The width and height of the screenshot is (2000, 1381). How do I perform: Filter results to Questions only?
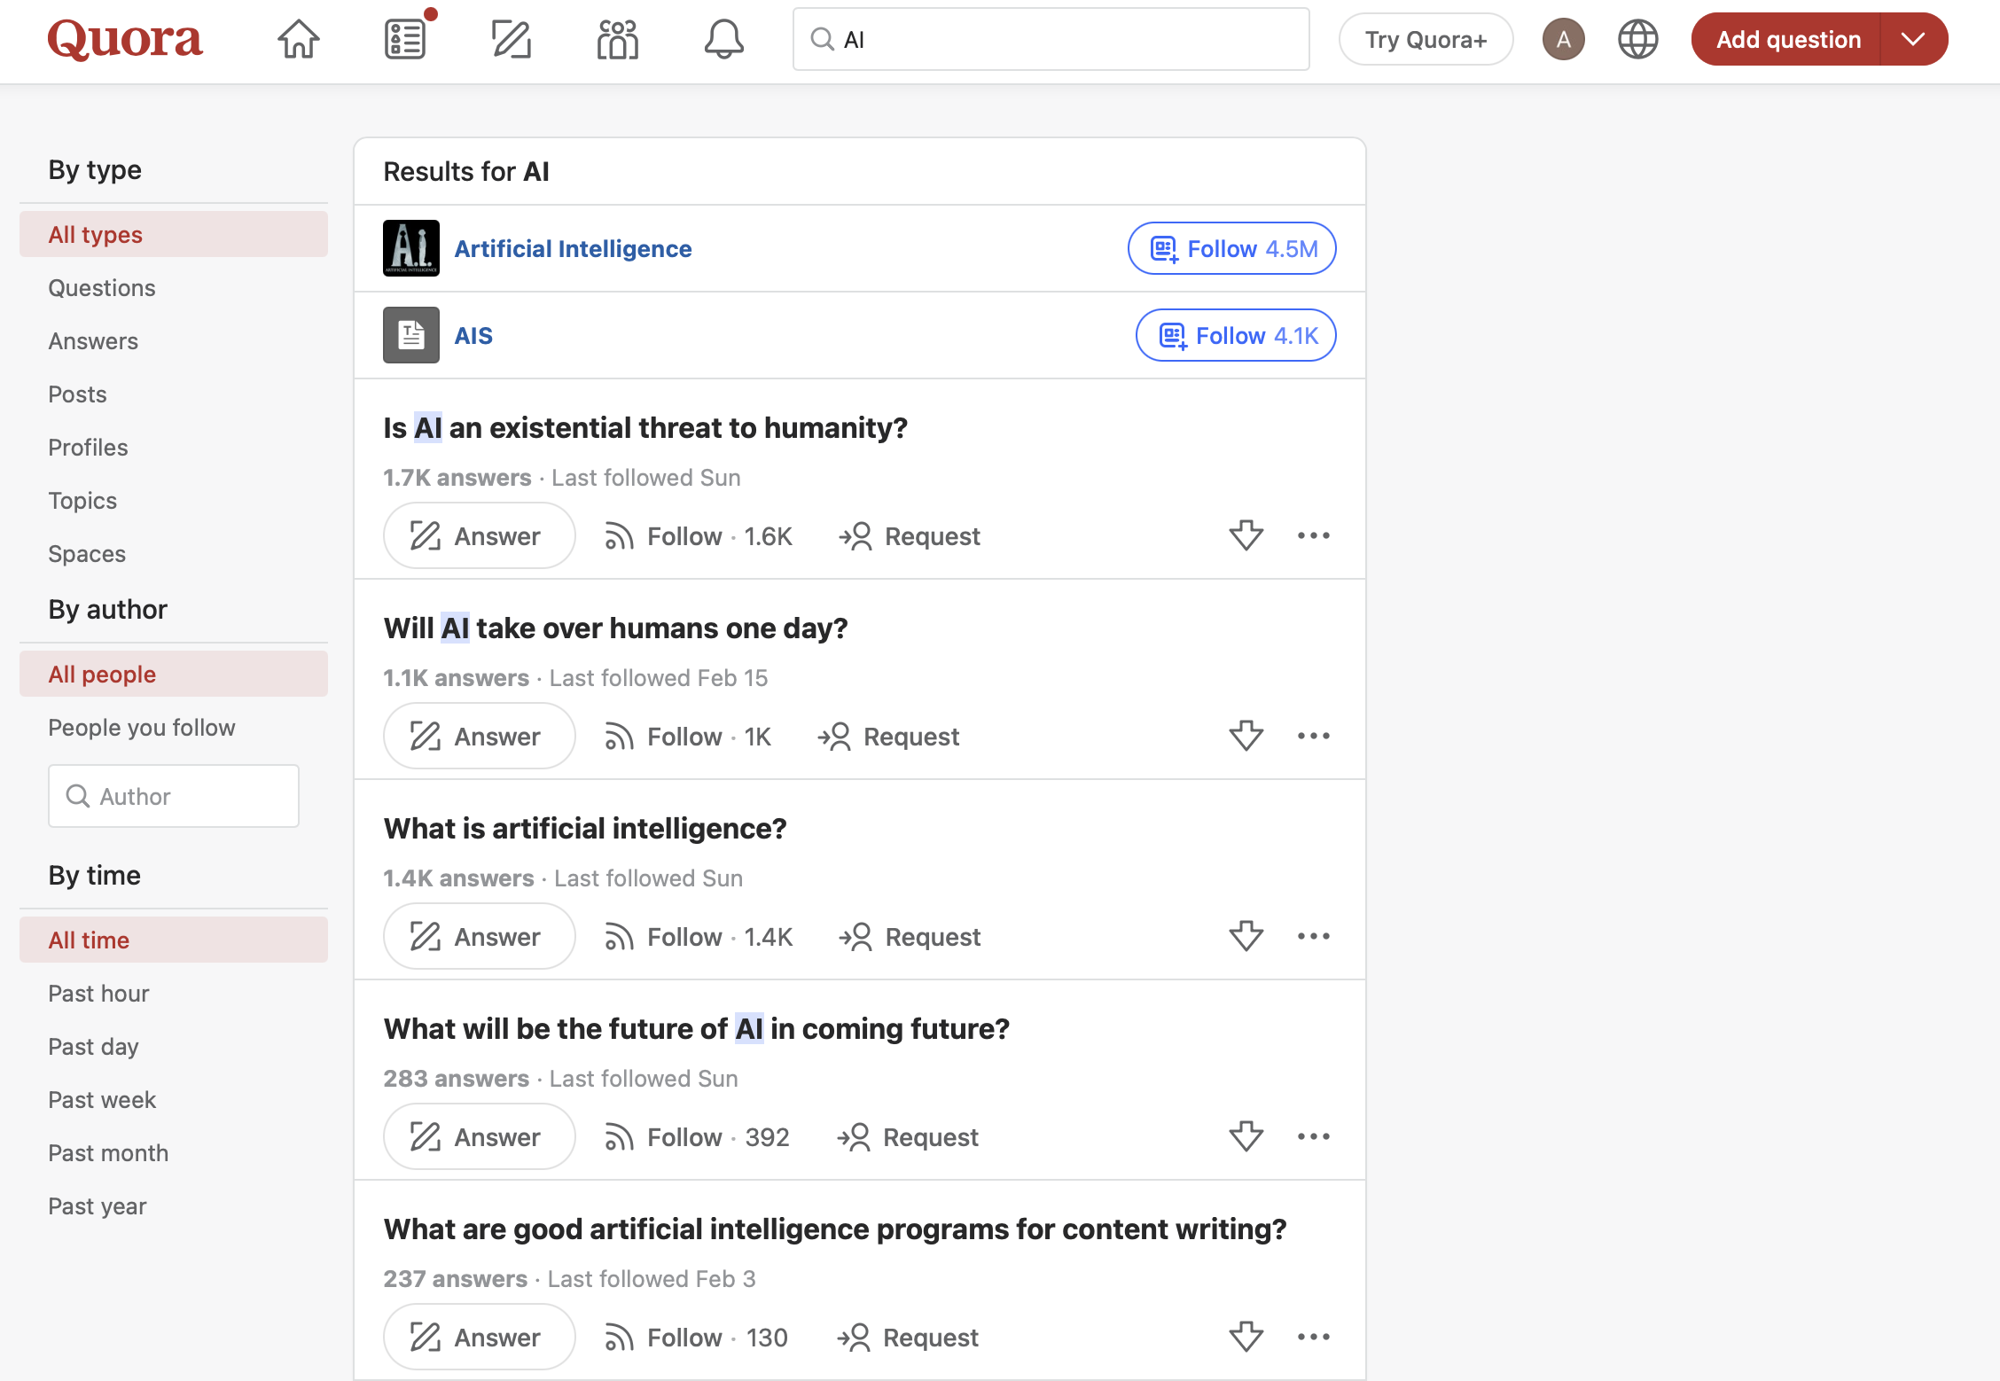102,287
